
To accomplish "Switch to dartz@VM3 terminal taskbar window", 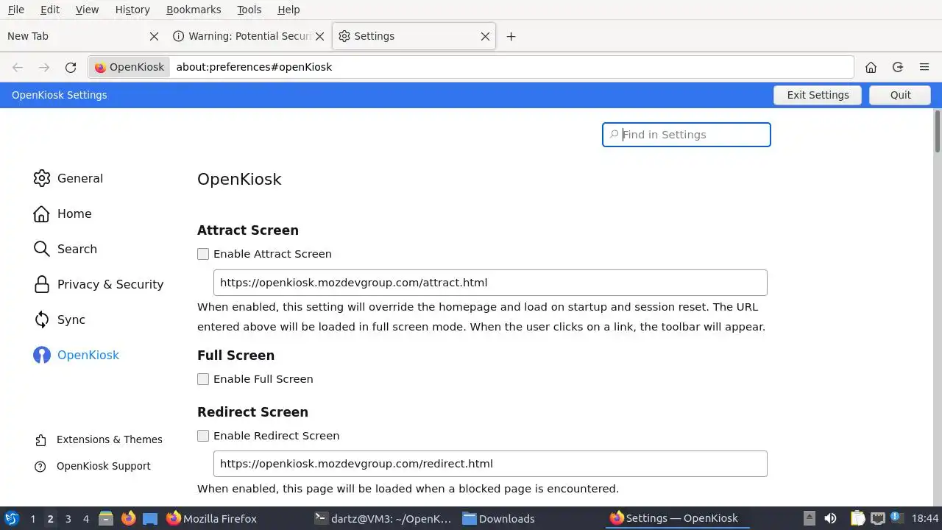I will click(x=383, y=518).
